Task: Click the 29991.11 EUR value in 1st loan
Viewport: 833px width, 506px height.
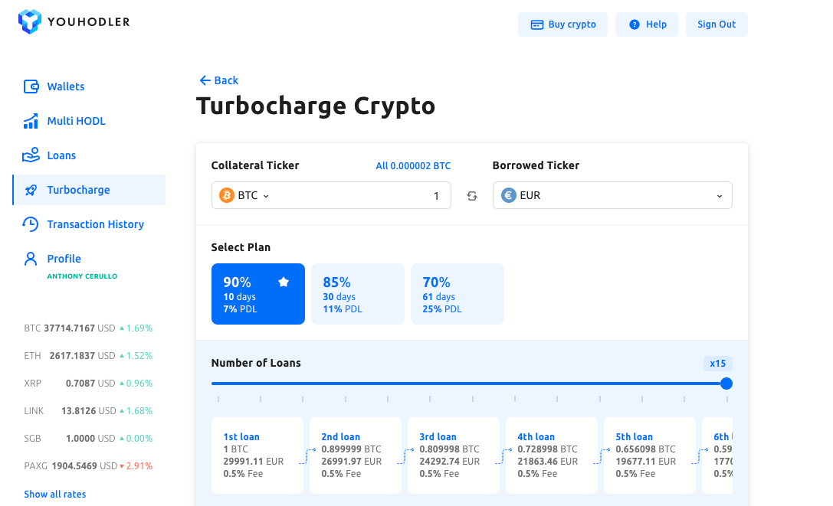Action: (x=254, y=462)
